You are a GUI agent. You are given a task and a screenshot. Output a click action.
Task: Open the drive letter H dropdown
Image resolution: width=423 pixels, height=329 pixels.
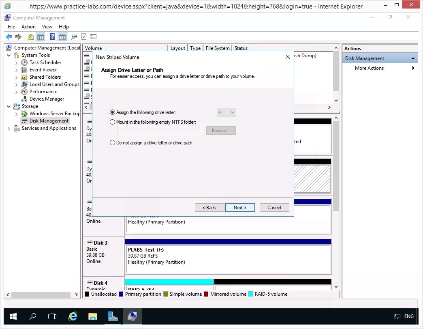[226, 112]
